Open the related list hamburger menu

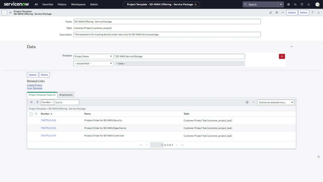tap(31, 102)
